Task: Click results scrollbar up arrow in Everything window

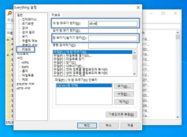Action: [x=178, y=33]
